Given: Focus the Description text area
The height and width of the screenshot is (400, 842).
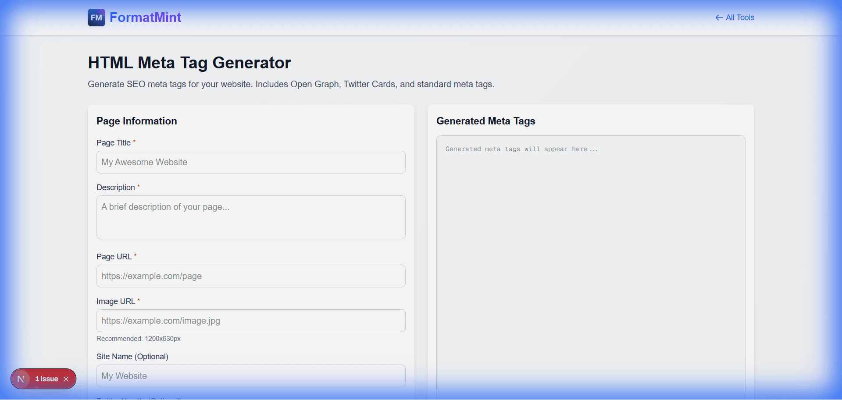Looking at the screenshot, I should [x=250, y=217].
